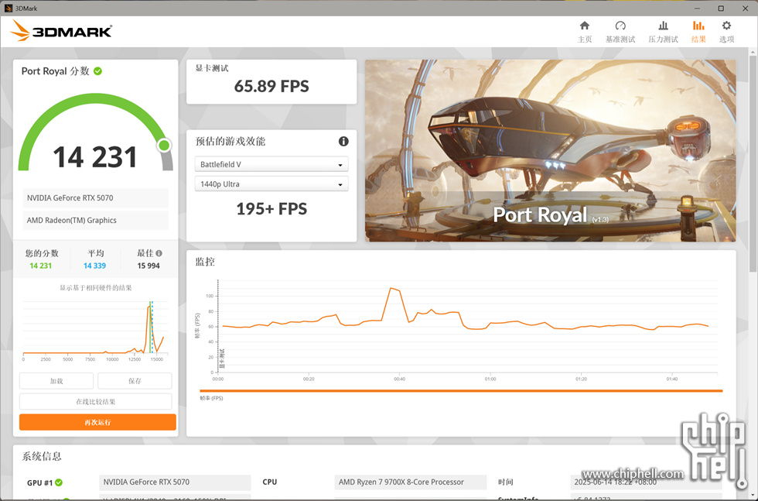The height and width of the screenshot is (501, 758).
Task: Click NVIDIA GeForce RTX 5070 in the score card
Action: tap(95, 198)
